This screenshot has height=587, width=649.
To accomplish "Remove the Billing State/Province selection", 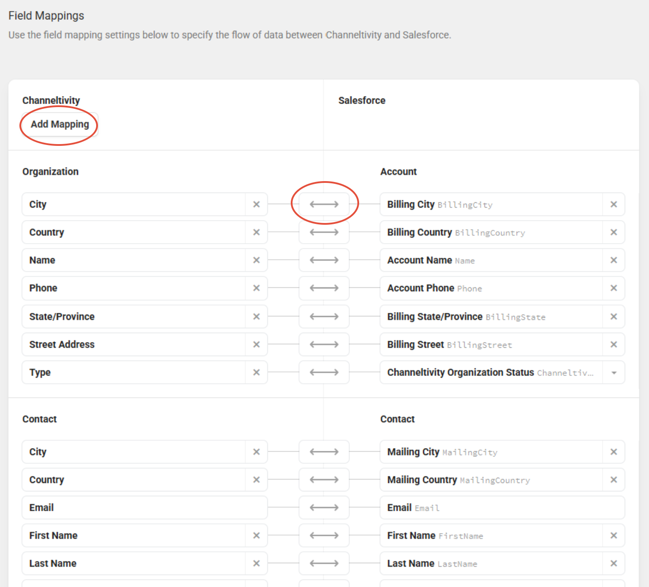I will click(x=614, y=316).
